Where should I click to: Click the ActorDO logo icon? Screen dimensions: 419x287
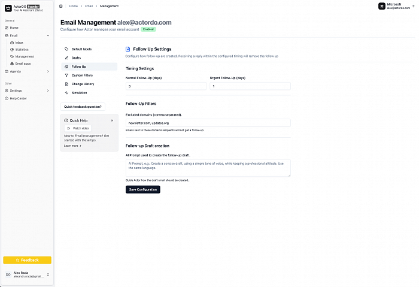(8, 8)
